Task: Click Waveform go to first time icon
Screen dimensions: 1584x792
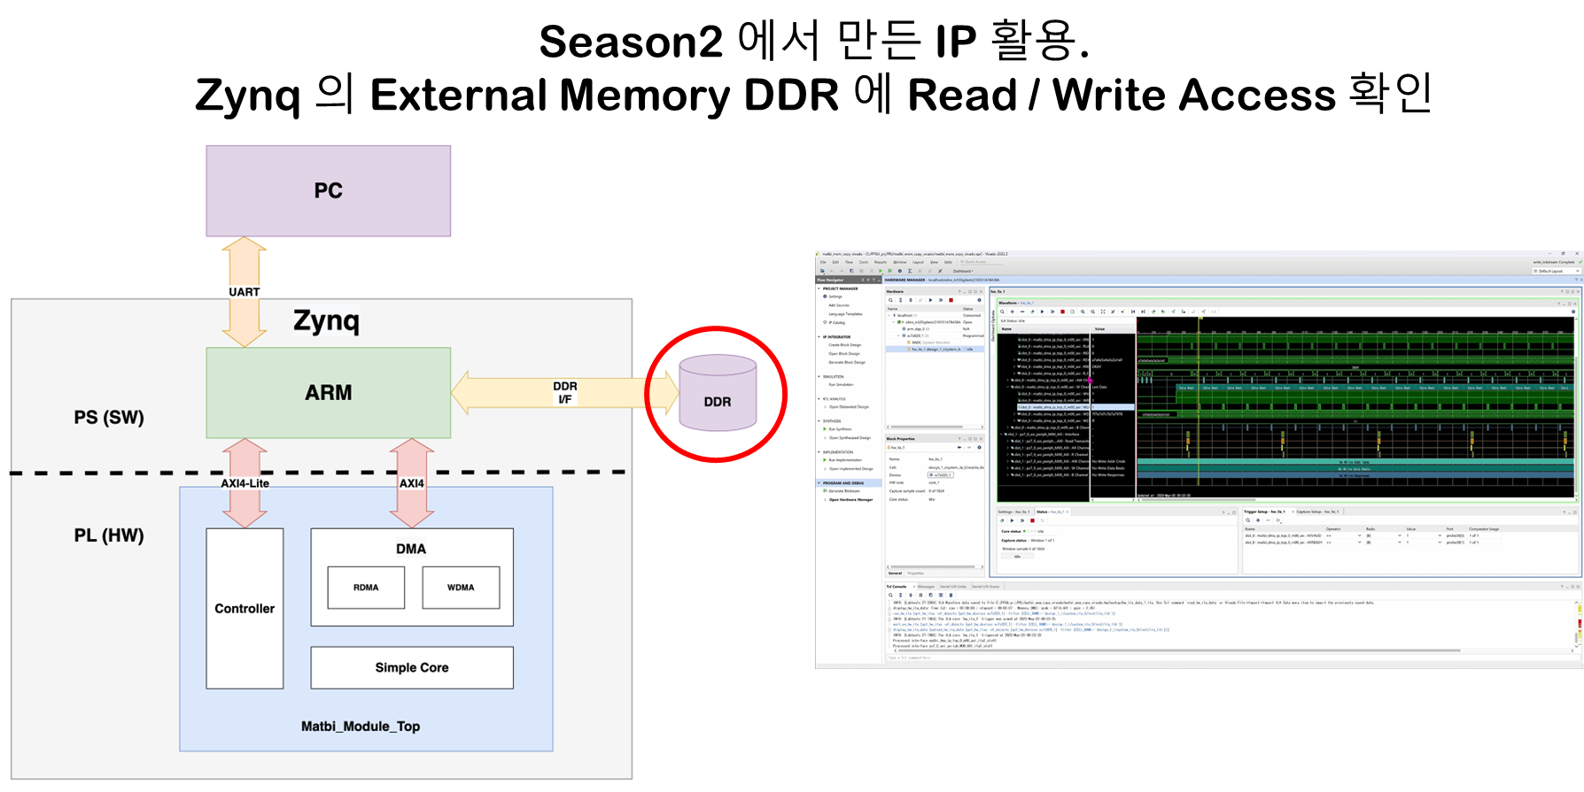Action: pos(1133,311)
